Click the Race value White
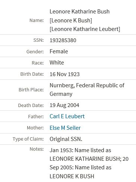 tap(57, 63)
